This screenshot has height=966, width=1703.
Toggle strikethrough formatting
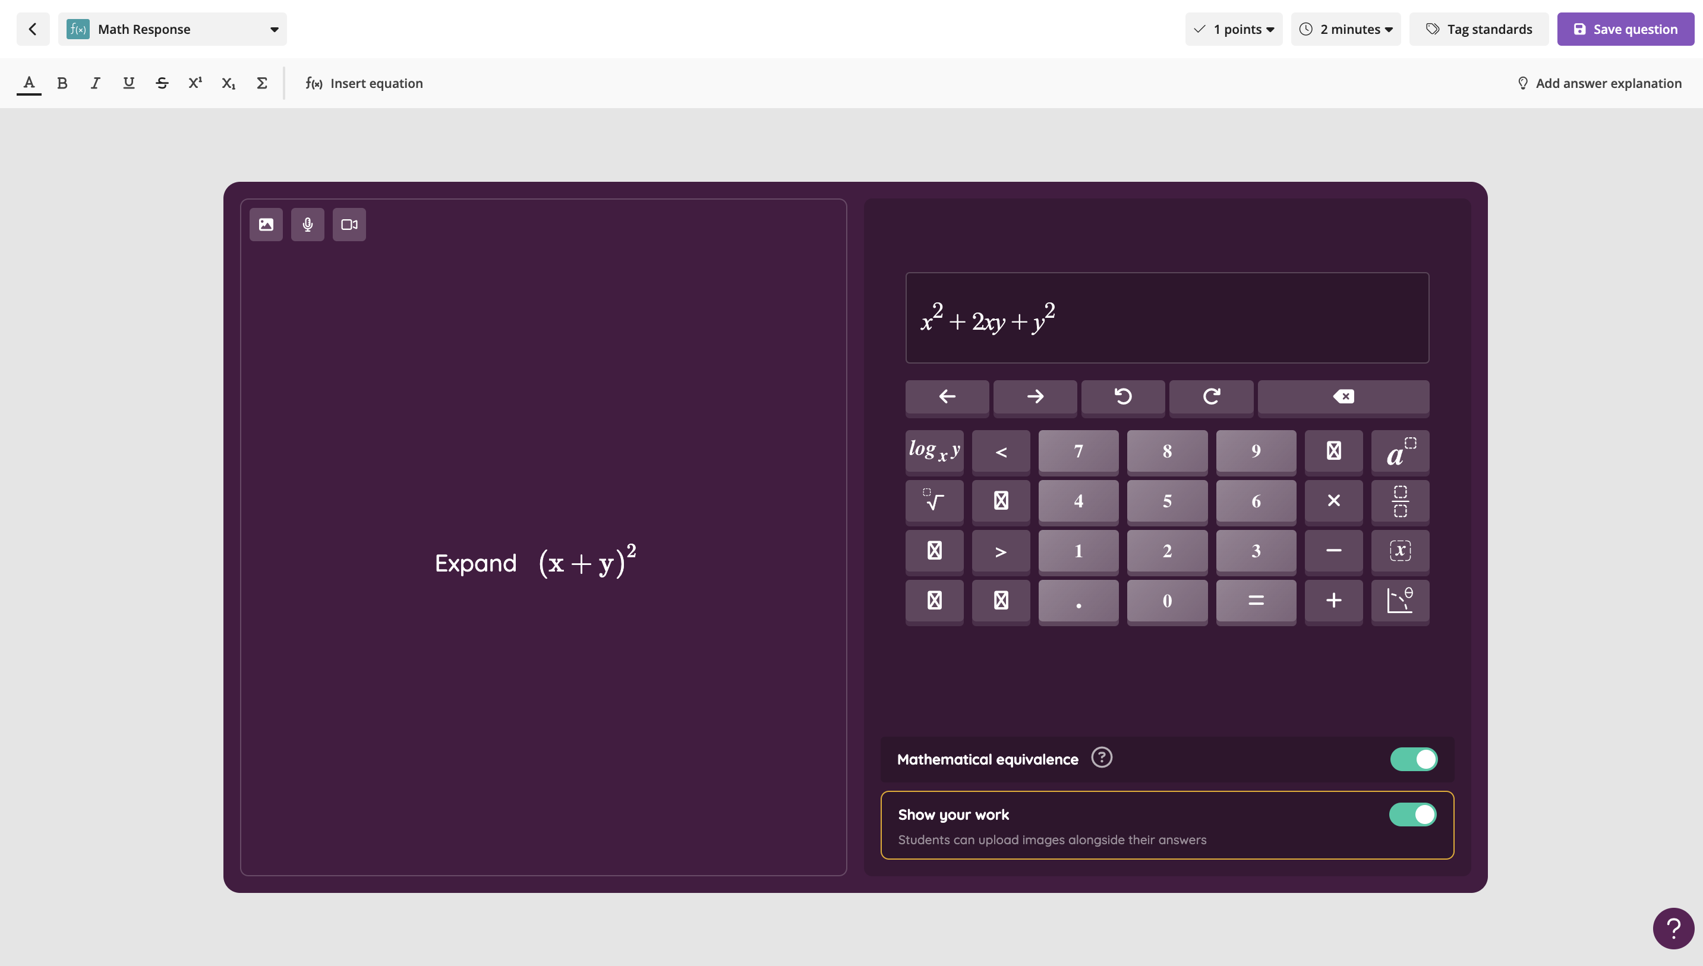[162, 83]
